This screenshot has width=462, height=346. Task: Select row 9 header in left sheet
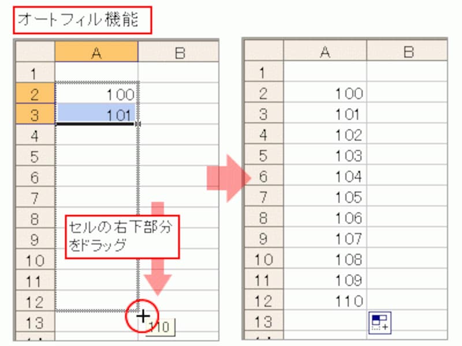click(35, 239)
